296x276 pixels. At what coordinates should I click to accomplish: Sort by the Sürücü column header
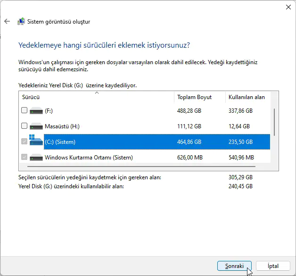point(96,97)
